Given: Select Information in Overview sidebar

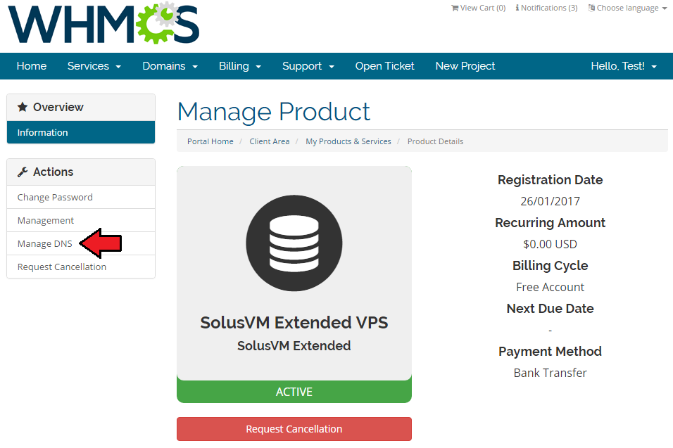Looking at the screenshot, I should [x=81, y=132].
